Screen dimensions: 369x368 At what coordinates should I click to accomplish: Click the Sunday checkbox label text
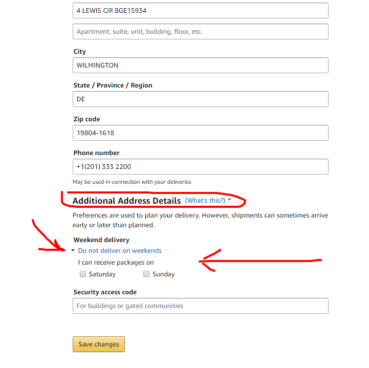pyautogui.click(x=163, y=274)
